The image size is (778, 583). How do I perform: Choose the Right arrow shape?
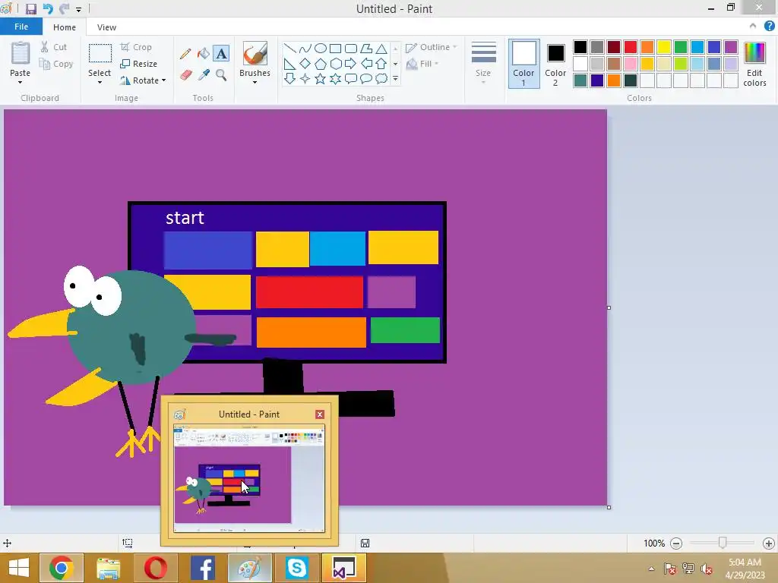click(351, 64)
